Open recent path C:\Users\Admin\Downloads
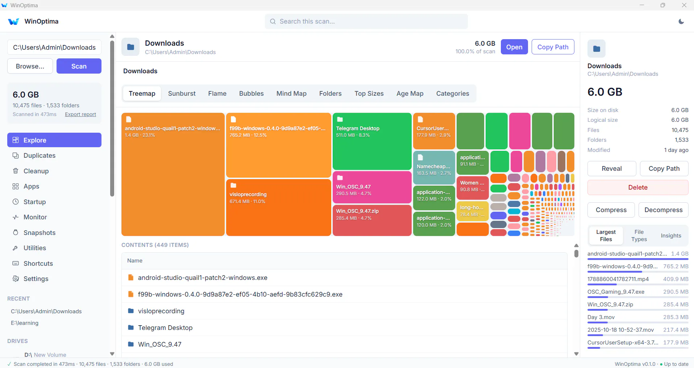The image size is (694, 368). [x=46, y=311]
